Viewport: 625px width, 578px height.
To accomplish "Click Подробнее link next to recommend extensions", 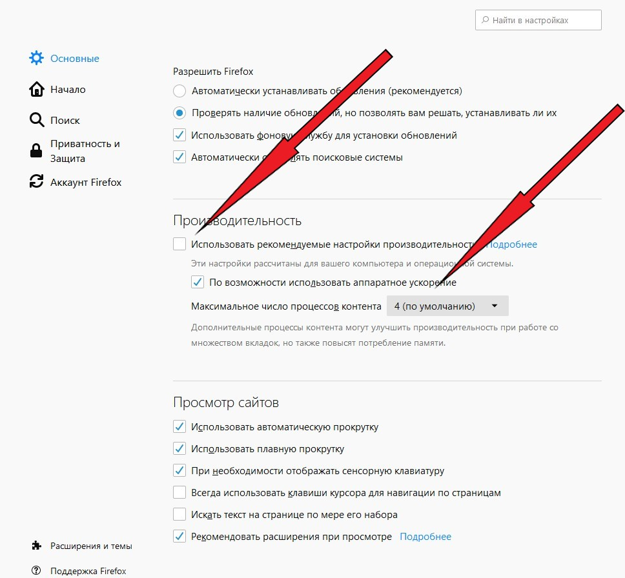I will point(425,537).
